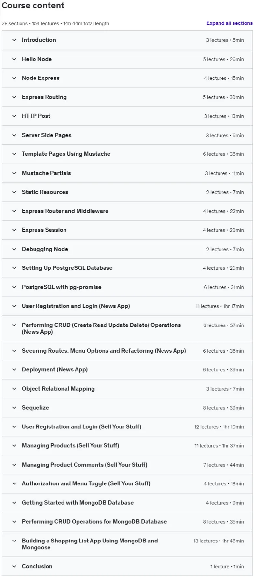Click the Expand all sections link
The width and height of the screenshot is (254, 577).
click(229, 23)
